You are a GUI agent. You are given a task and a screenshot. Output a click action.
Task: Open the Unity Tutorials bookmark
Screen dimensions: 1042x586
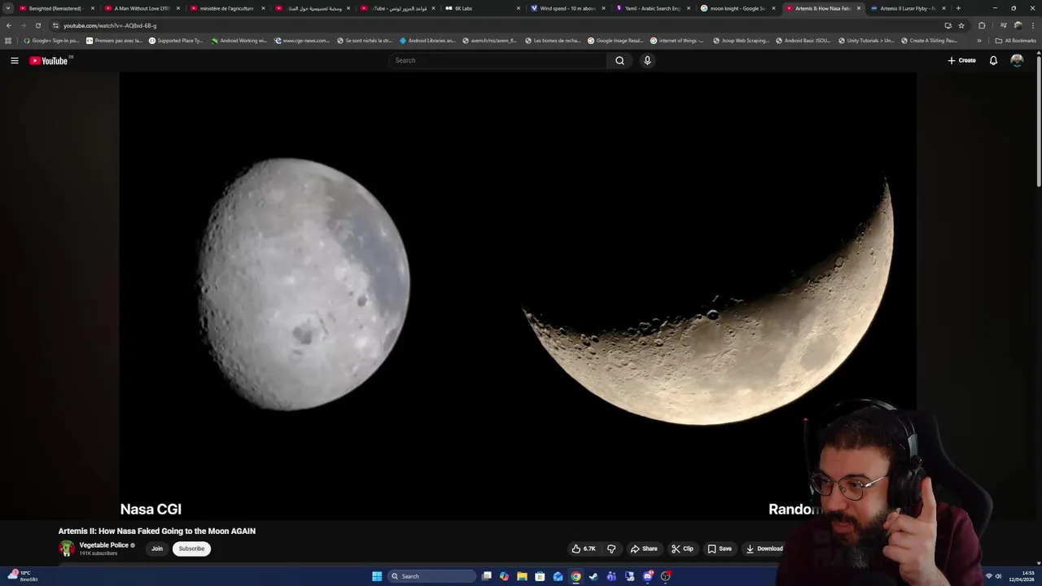click(865, 40)
